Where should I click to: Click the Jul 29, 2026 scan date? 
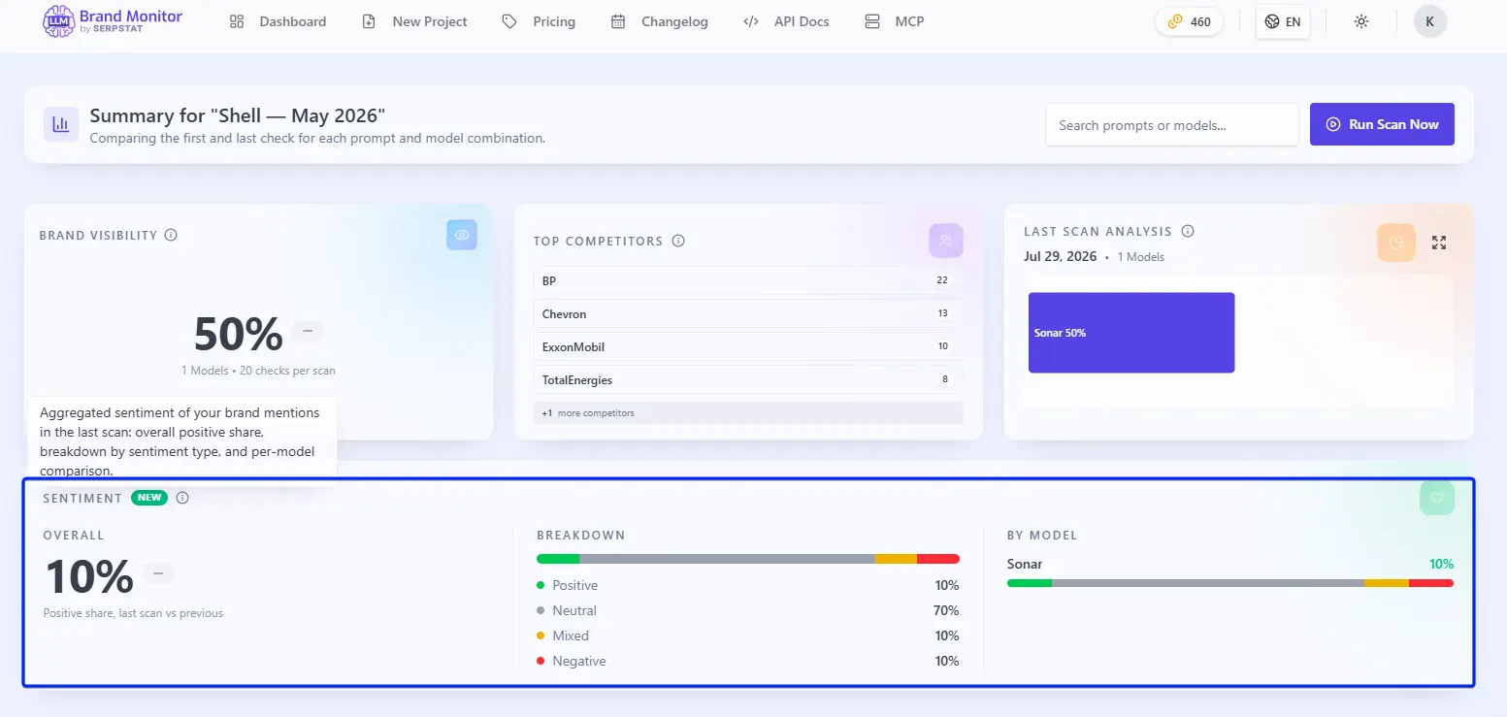1060,257
